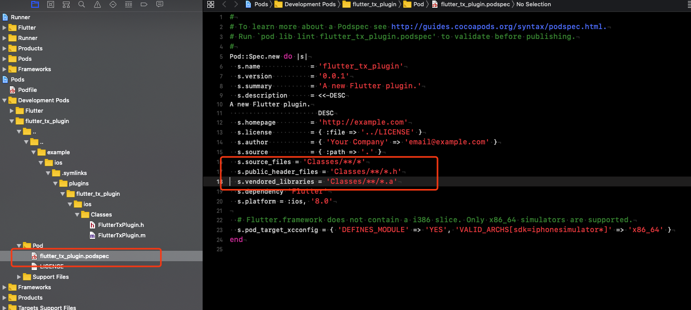Click line number 22 in gutter
691x310 pixels.
click(219, 220)
